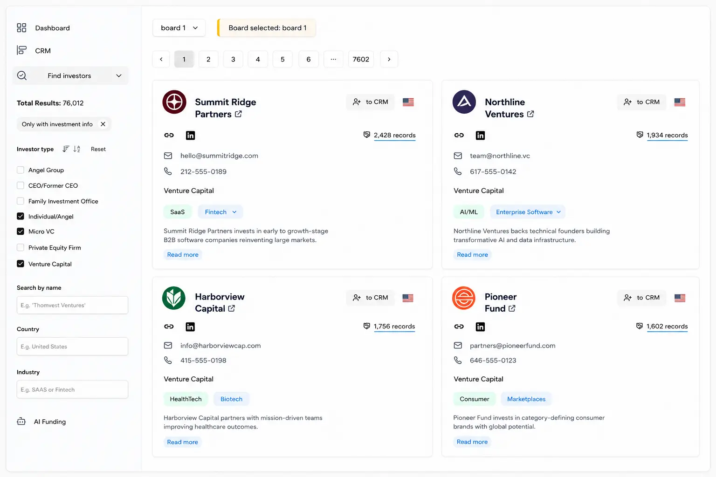Open the CRM sidebar icon
Viewport: 716px width, 477px height.
tap(21, 50)
